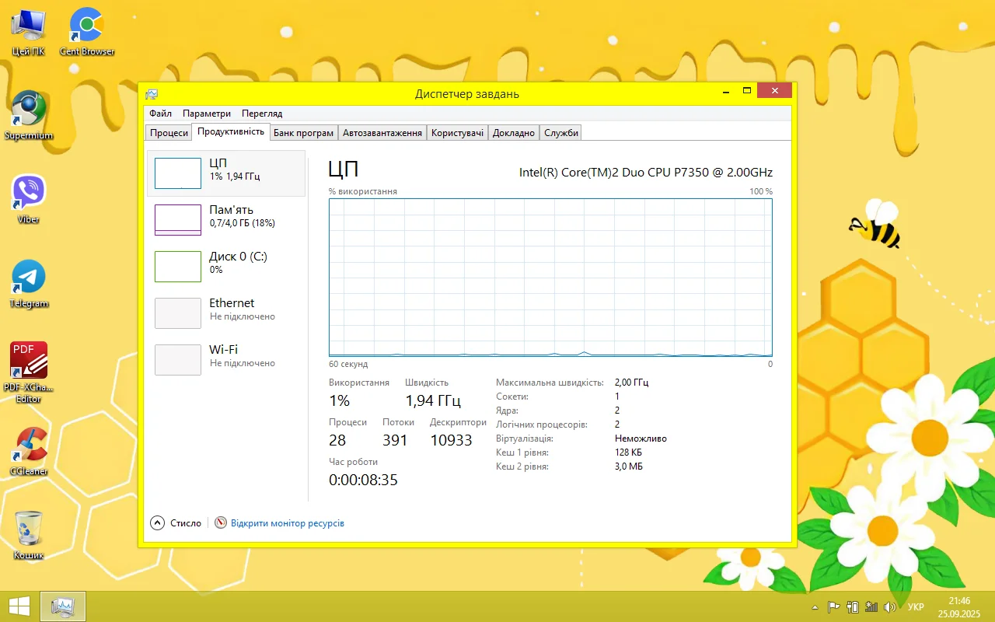Viewport: 995px width, 622px height.
Task: Select the Wi-Fi adapter thumbnail
Action: pos(178,359)
